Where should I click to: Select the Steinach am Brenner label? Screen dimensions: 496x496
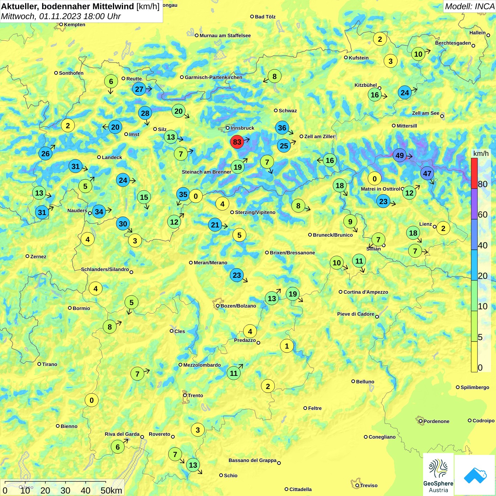pos(207,172)
